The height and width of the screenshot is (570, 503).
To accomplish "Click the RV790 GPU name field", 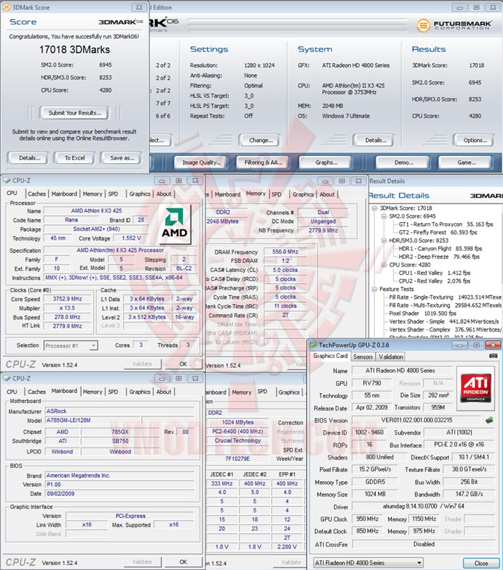I will (372, 383).
